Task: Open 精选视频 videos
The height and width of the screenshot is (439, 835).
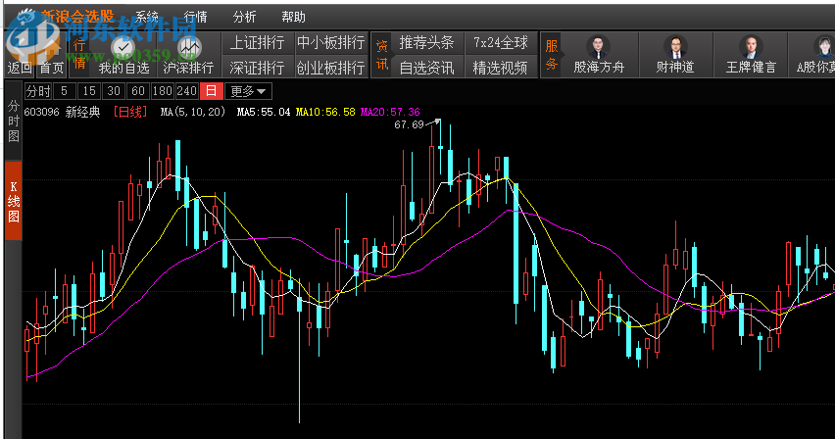Action: tap(501, 68)
